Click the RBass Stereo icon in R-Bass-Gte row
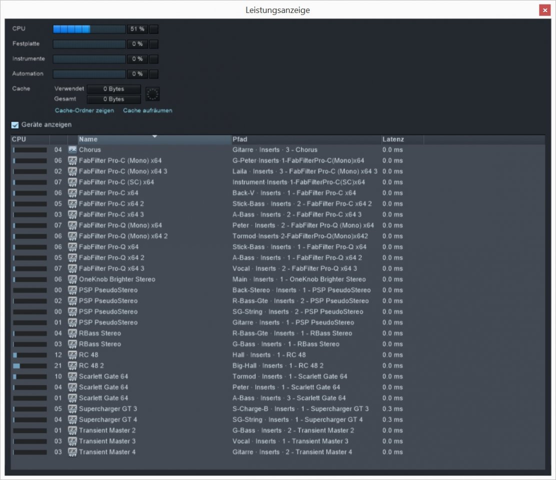The height and width of the screenshot is (480, 556). coord(73,333)
